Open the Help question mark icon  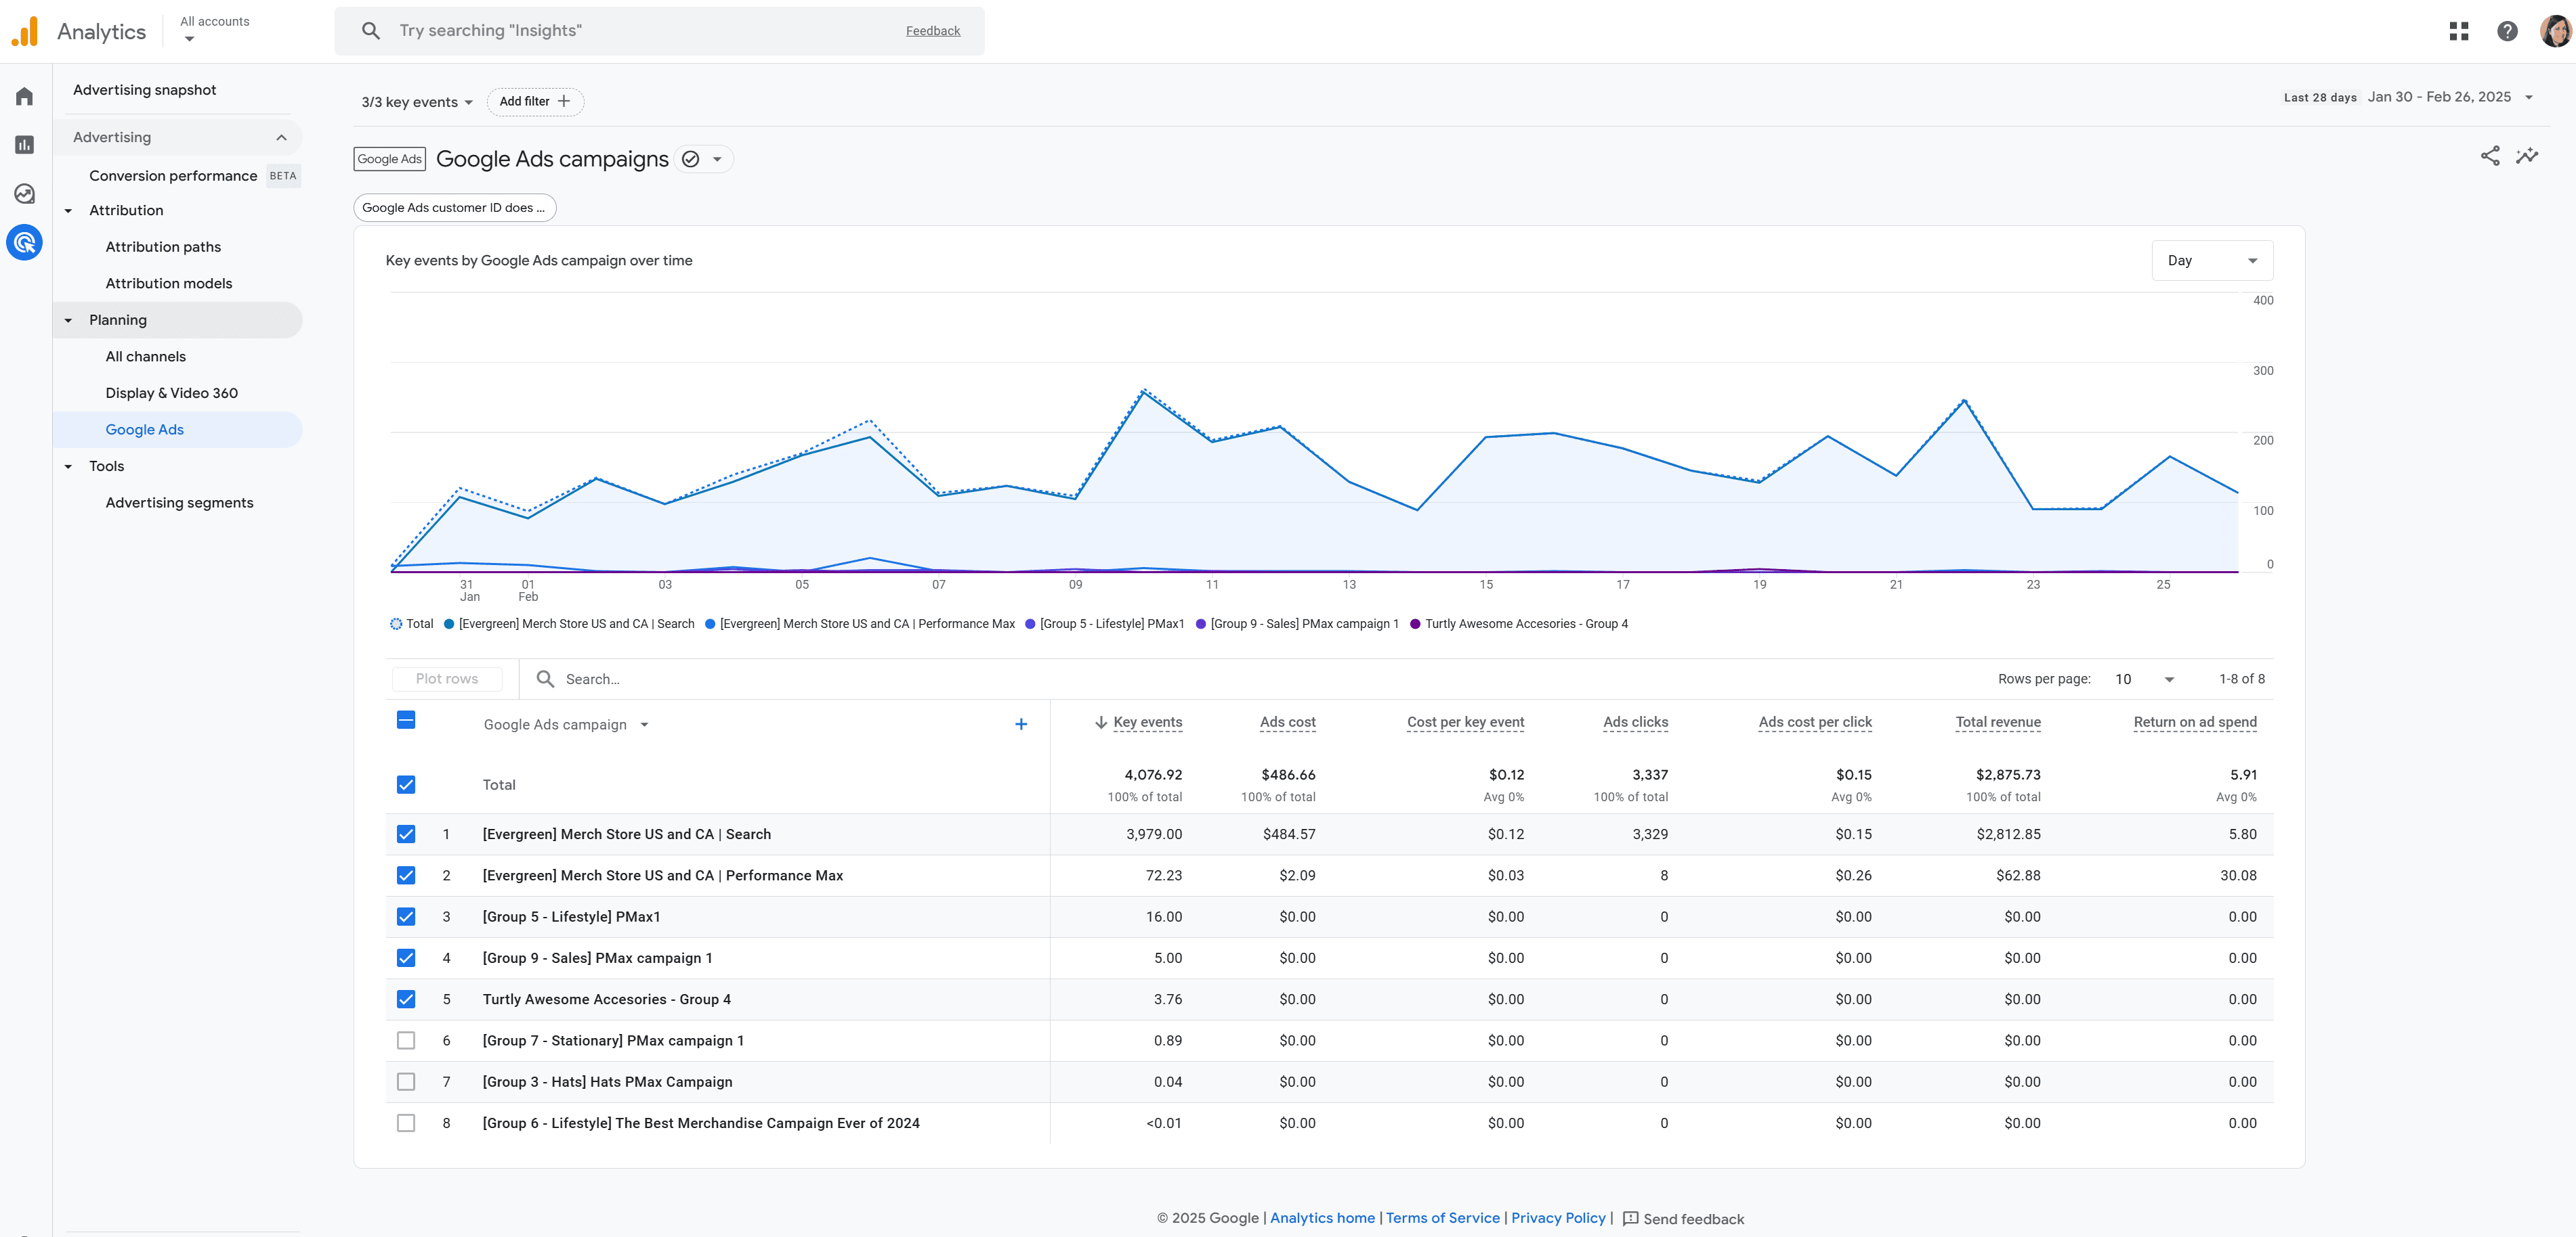pyautogui.click(x=2507, y=31)
